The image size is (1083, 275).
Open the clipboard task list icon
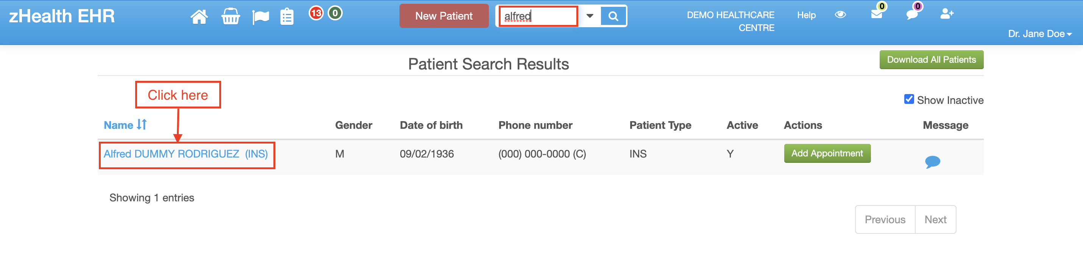coord(287,16)
